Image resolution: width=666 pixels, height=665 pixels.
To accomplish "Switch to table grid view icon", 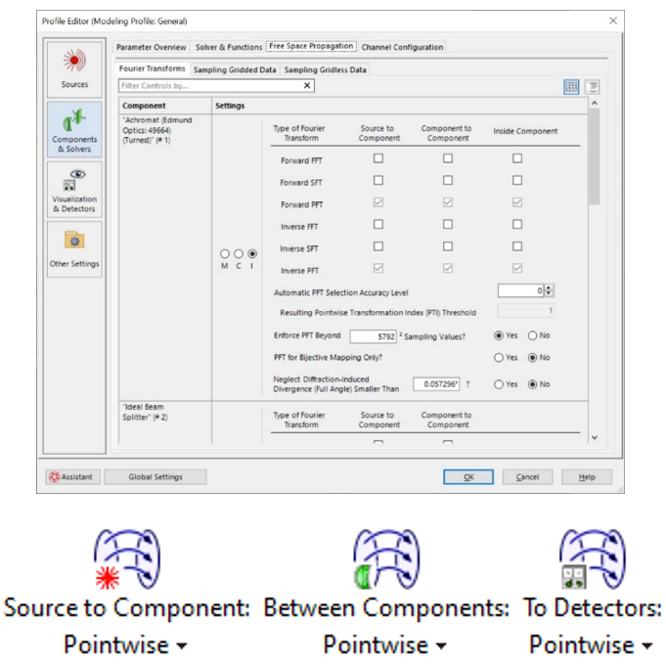I will click(571, 87).
